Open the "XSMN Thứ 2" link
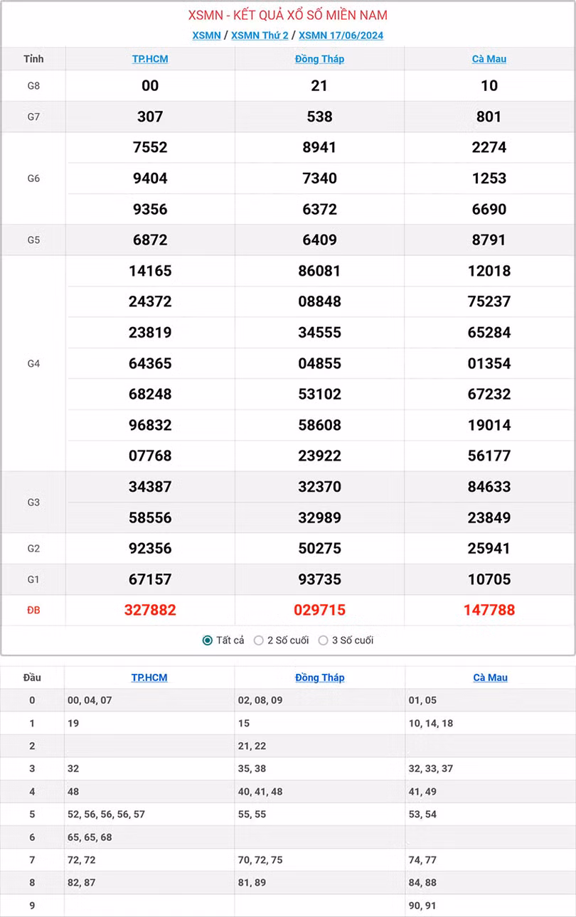The image size is (576, 917). click(260, 35)
